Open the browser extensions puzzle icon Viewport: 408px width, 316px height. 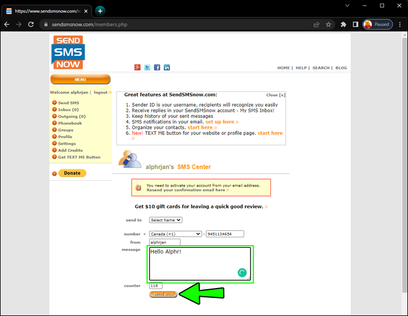click(343, 24)
